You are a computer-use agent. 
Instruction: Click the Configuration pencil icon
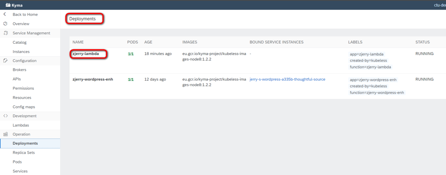click(x=5, y=61)
